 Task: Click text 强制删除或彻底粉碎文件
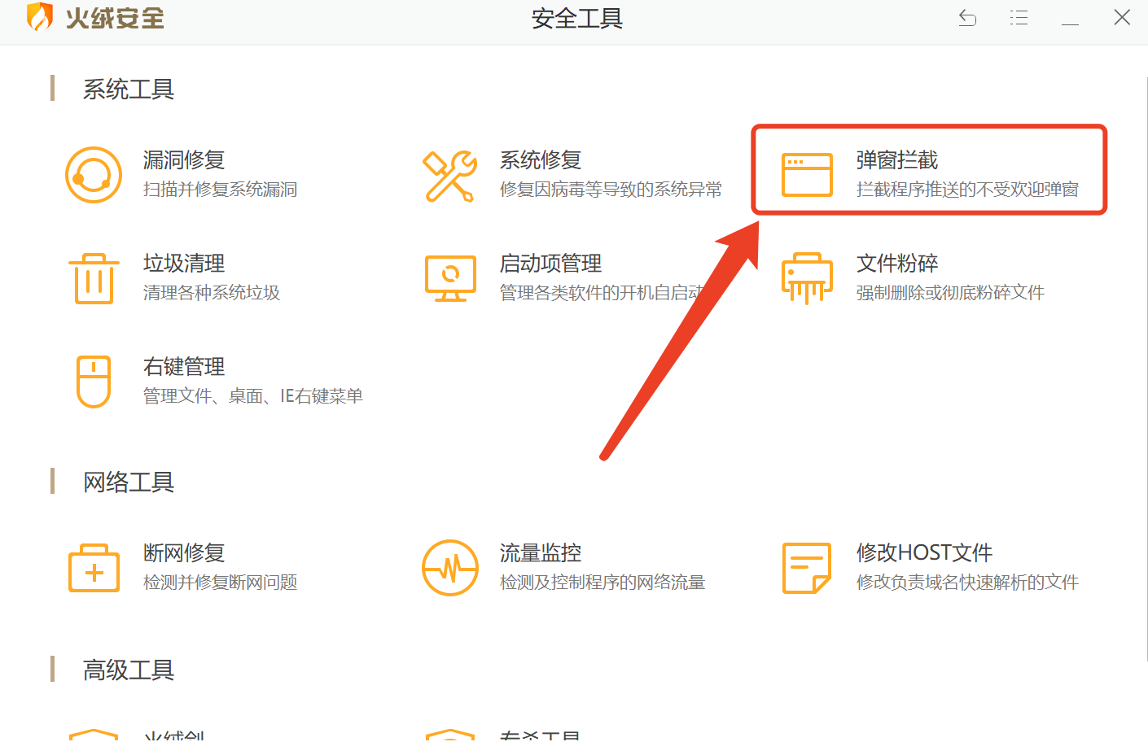(x=950, y=293)
